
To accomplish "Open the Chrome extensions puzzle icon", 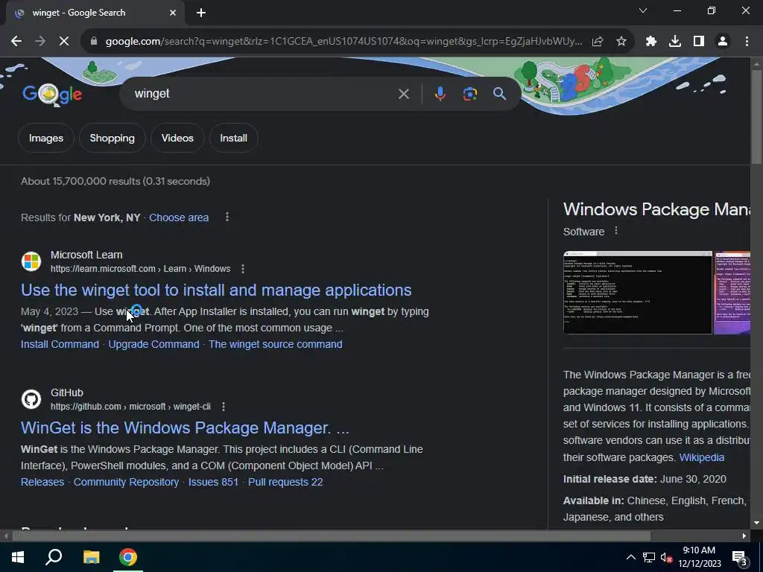I will (x=651, y=42).
